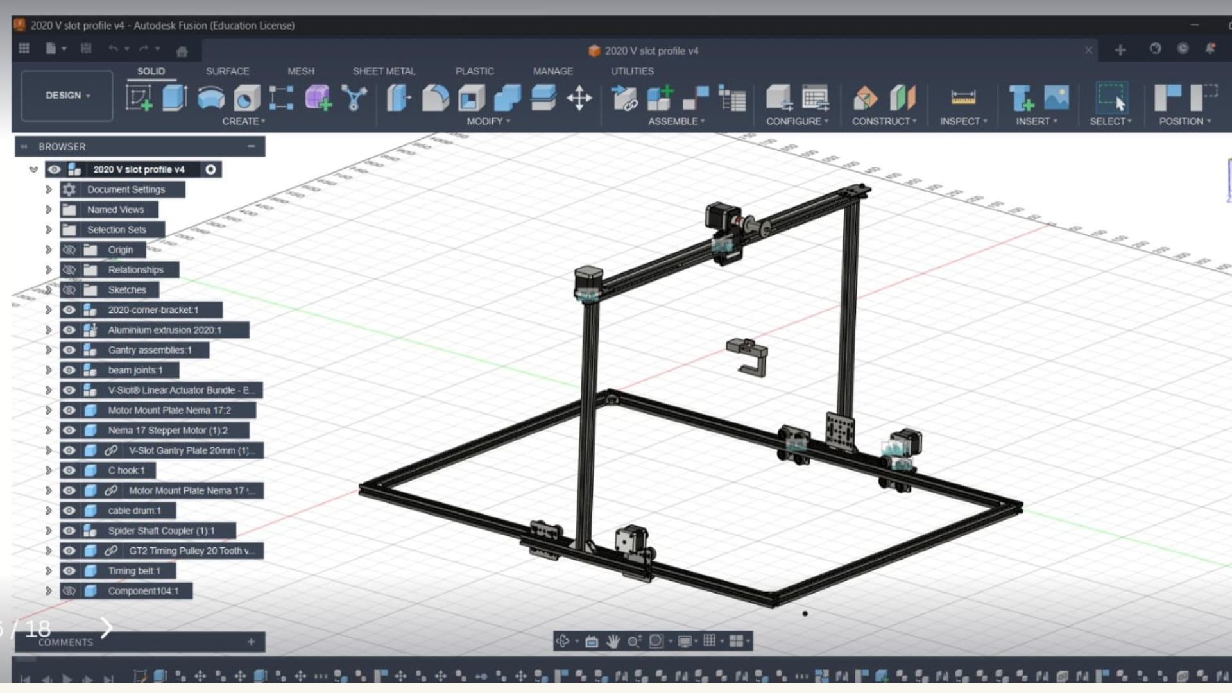Hide the Aluminium extrusion 2020:1 component

click(69, 330)
